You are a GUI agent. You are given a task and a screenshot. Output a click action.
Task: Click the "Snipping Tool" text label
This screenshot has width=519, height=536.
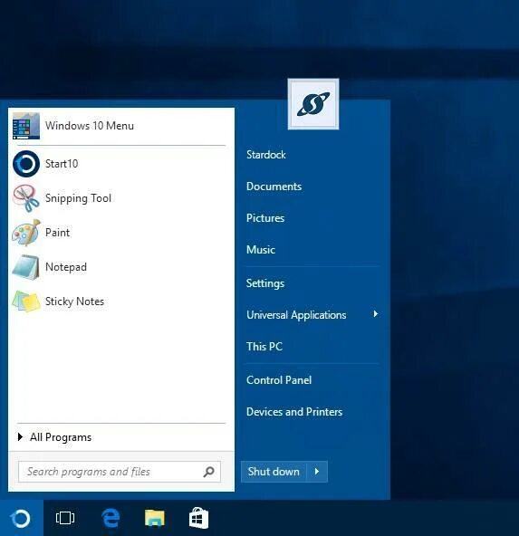click(x=78, y=198)
